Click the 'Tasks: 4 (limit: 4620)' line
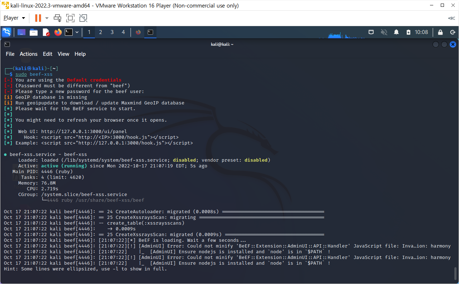This screenshot has height=284, width=459. tap(53, 177)
